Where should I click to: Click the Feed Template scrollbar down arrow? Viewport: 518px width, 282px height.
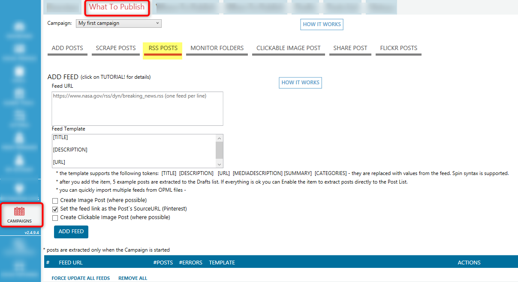(x=219, y=164)
